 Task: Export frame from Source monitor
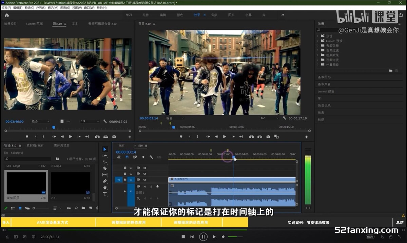(x=114, y=137)
